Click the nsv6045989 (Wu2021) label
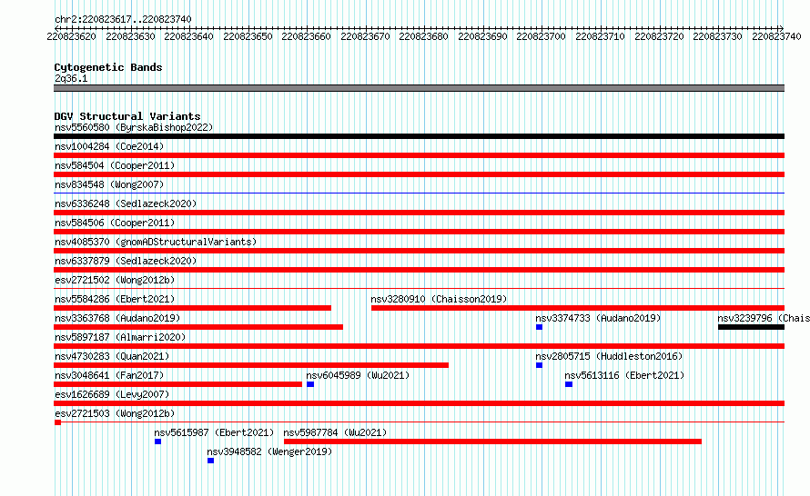810x496 pixels. [x=358, y=375]
